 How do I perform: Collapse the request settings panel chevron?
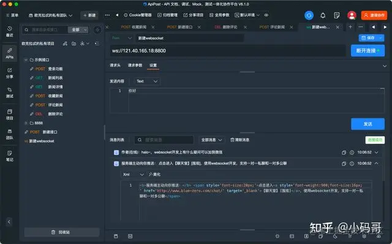(385, 66)
